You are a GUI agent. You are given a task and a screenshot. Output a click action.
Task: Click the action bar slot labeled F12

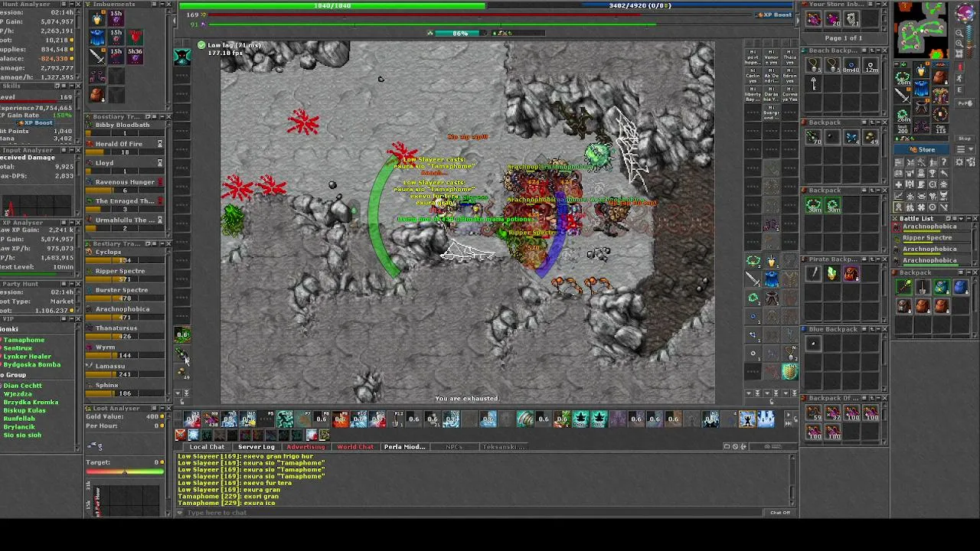397,419
